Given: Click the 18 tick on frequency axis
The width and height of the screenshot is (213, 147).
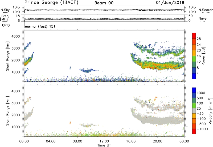Looking at the screenshot, I should click(18, 16).
